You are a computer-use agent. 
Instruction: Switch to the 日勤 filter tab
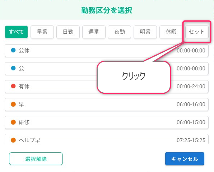coord(68,32)
